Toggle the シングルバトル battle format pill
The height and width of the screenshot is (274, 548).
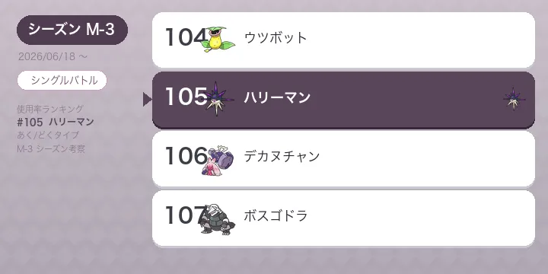pyautogui.click(x=62, y=81)
